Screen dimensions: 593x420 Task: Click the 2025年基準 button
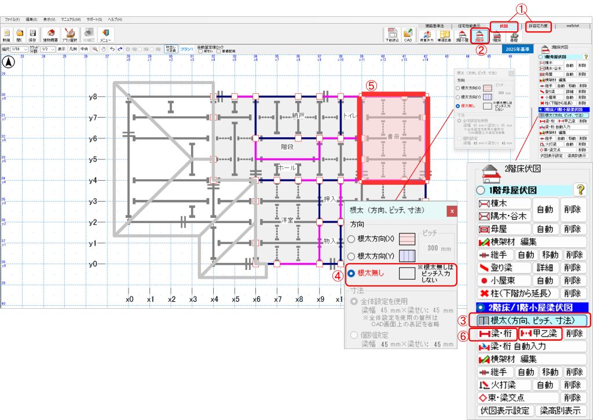517,49
